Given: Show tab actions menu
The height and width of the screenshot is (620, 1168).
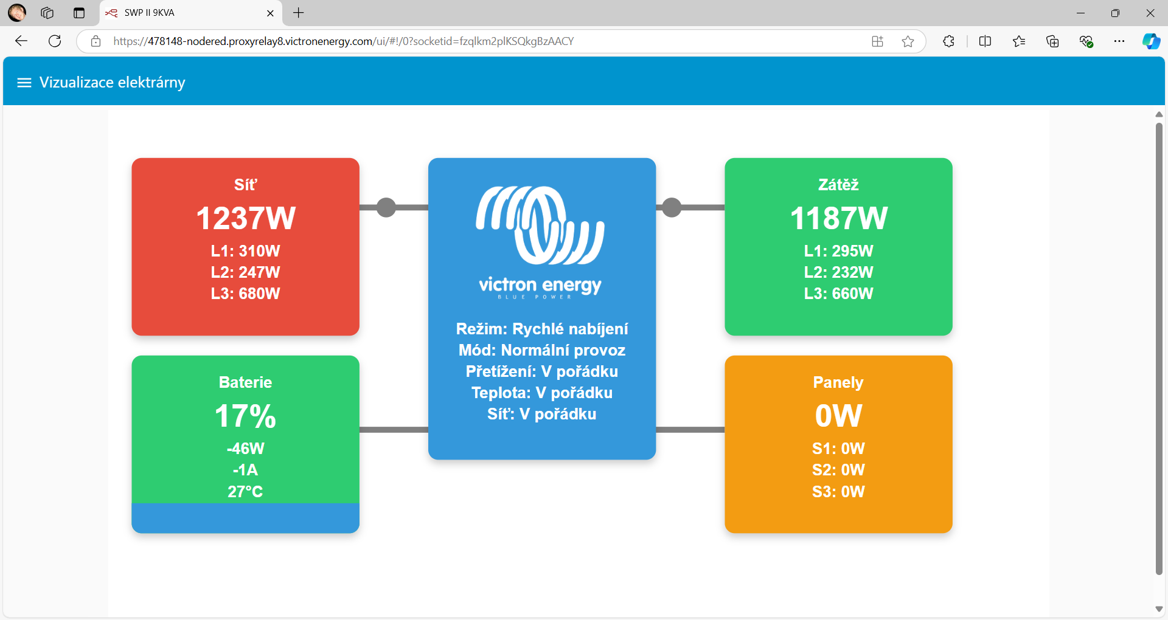Looking at the screenshot, I should 79,13.
